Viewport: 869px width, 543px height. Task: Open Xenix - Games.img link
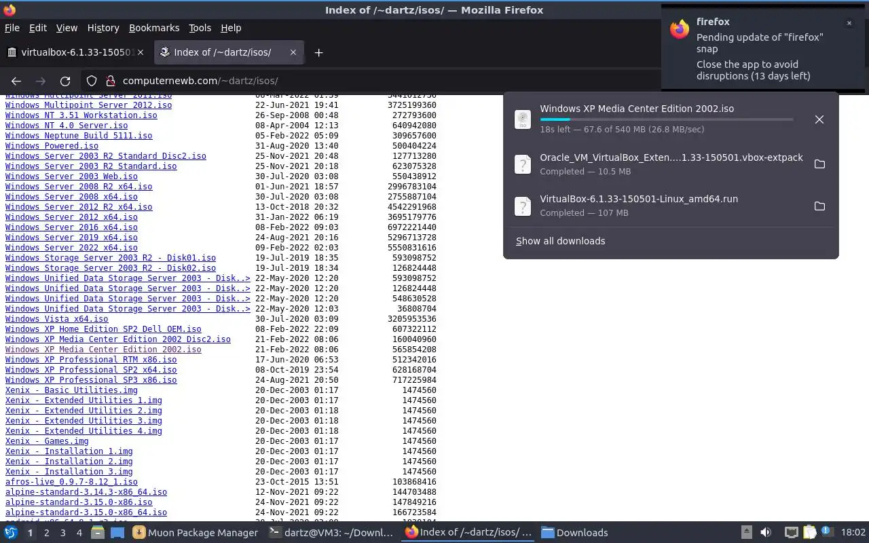coord(47,441)
